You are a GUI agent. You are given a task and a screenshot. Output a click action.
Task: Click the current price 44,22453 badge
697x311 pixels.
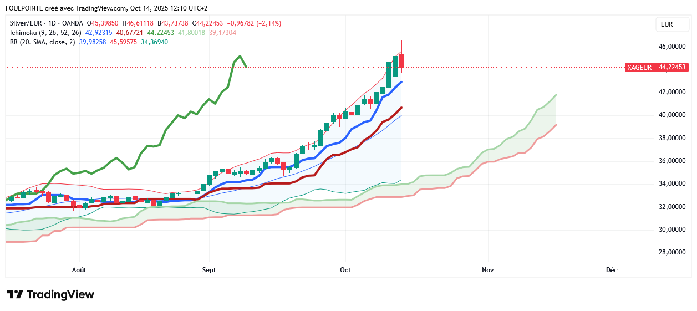pyautogui.click(x=671, y=67)
